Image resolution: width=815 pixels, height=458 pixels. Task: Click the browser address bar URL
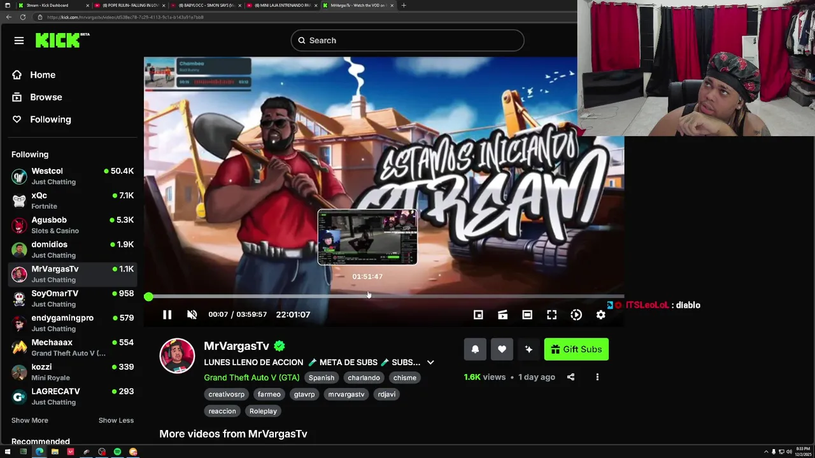(125, 17)
